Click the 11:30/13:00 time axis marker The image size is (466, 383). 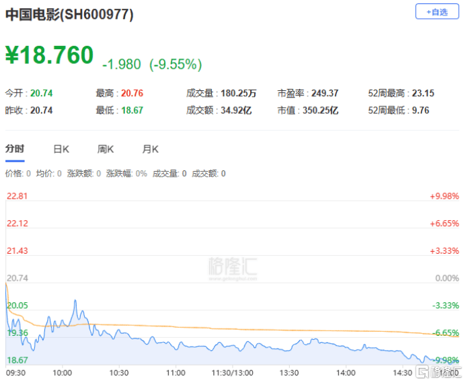[232, 372]
